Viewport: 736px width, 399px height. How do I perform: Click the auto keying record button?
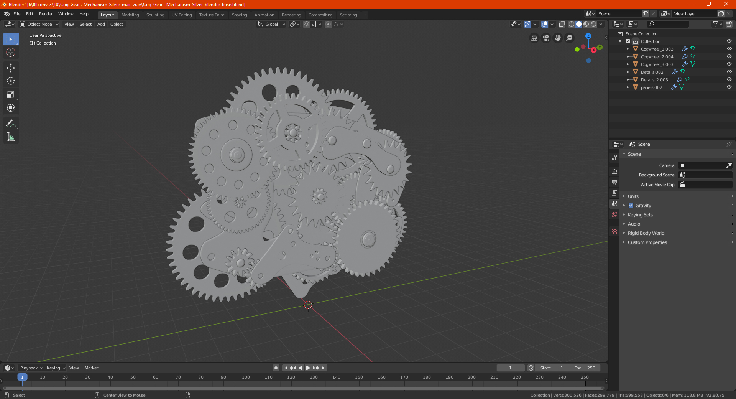click(276, 368)
